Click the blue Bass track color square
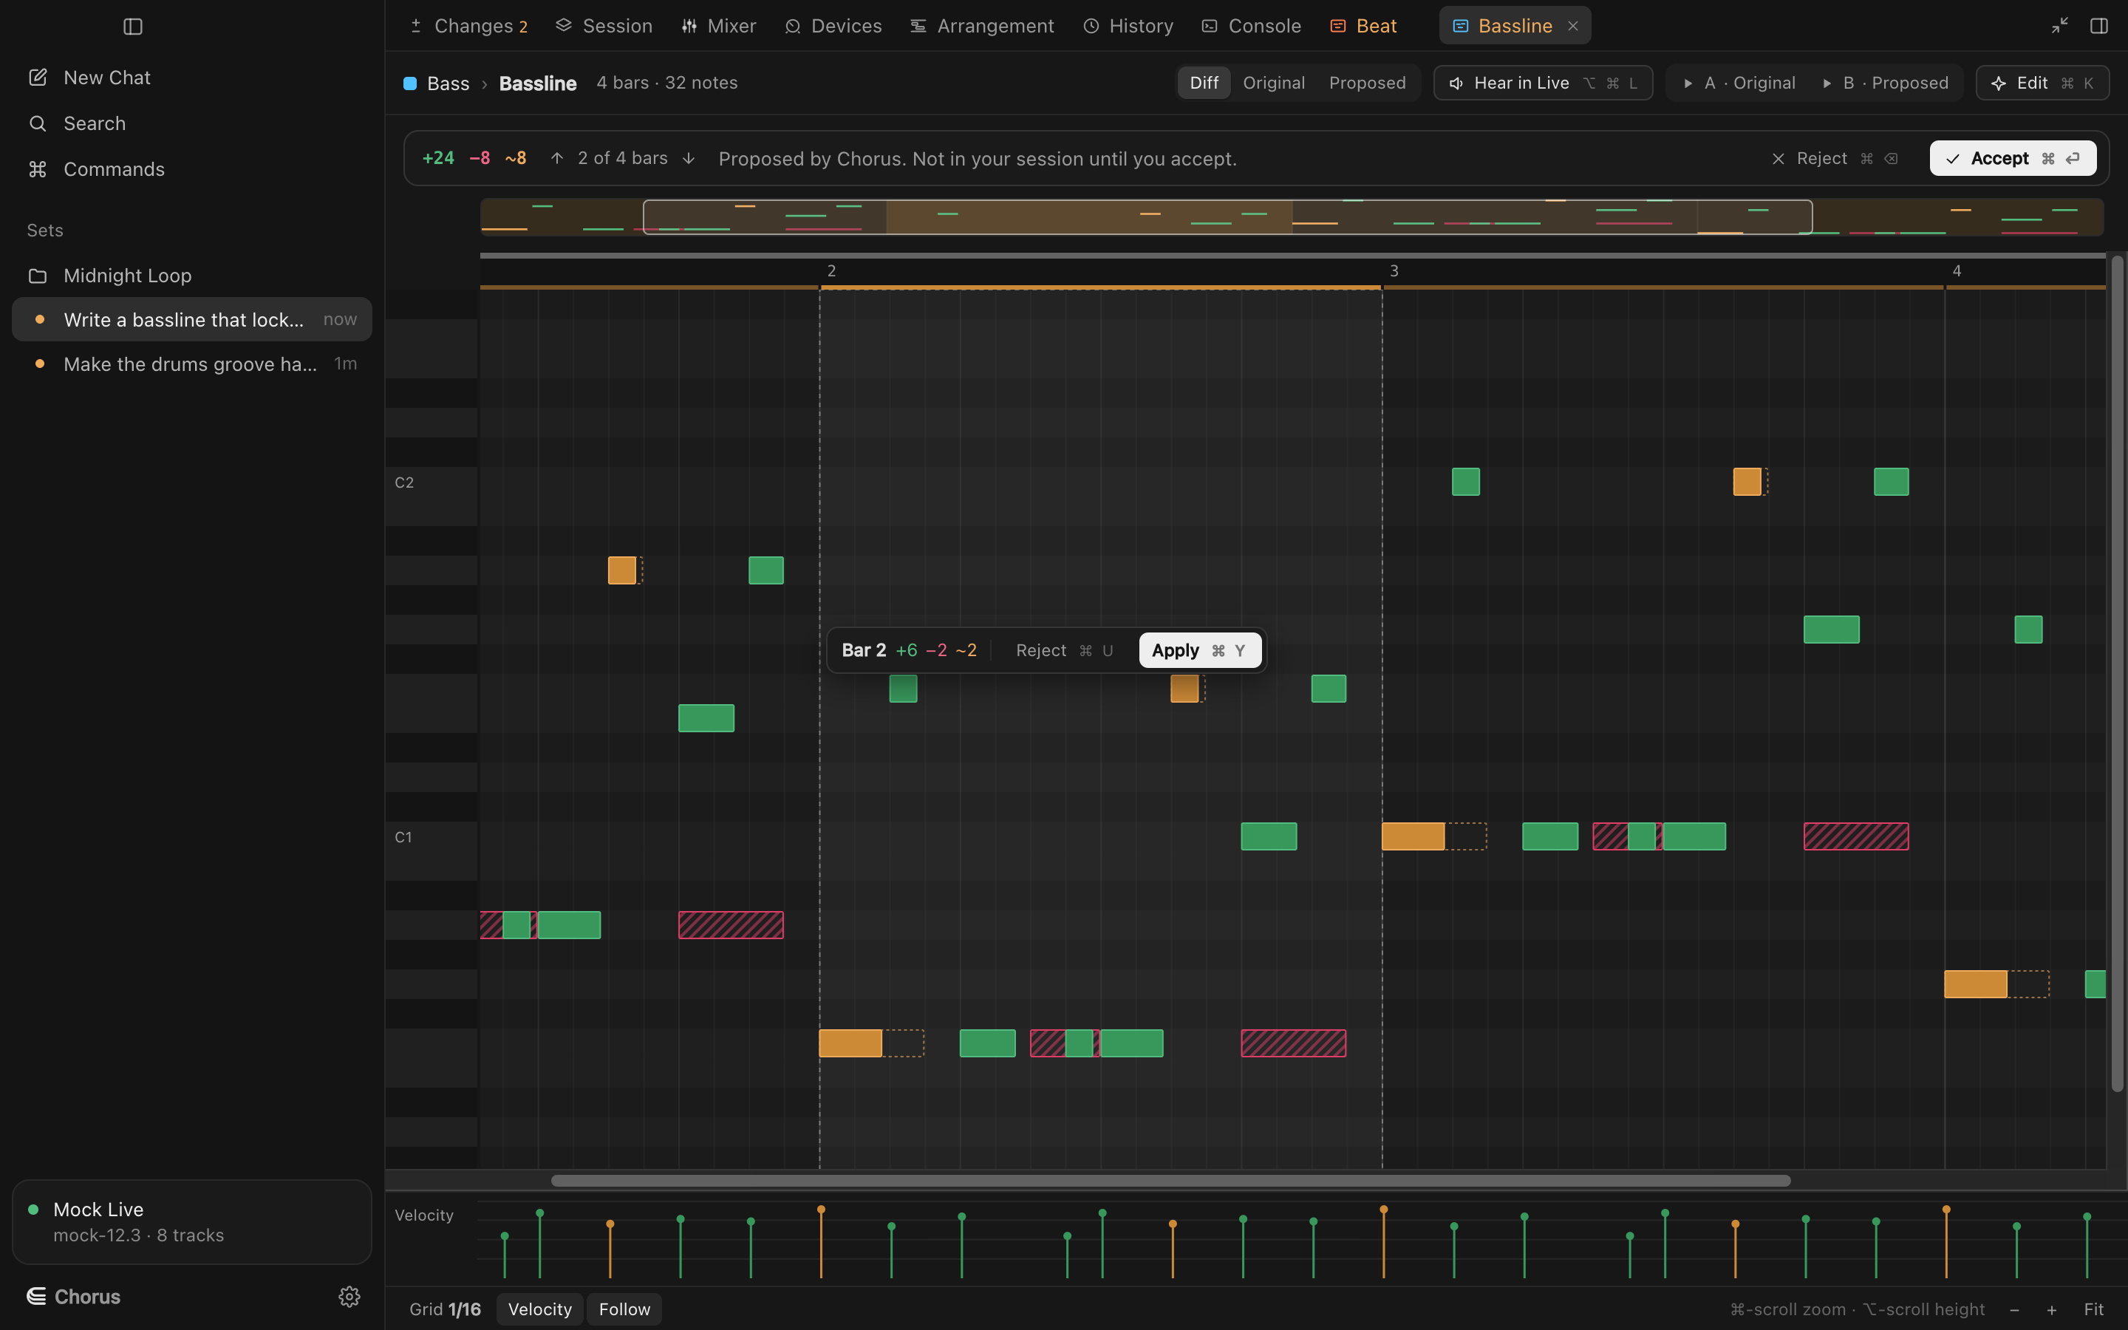 click(410, 83)
